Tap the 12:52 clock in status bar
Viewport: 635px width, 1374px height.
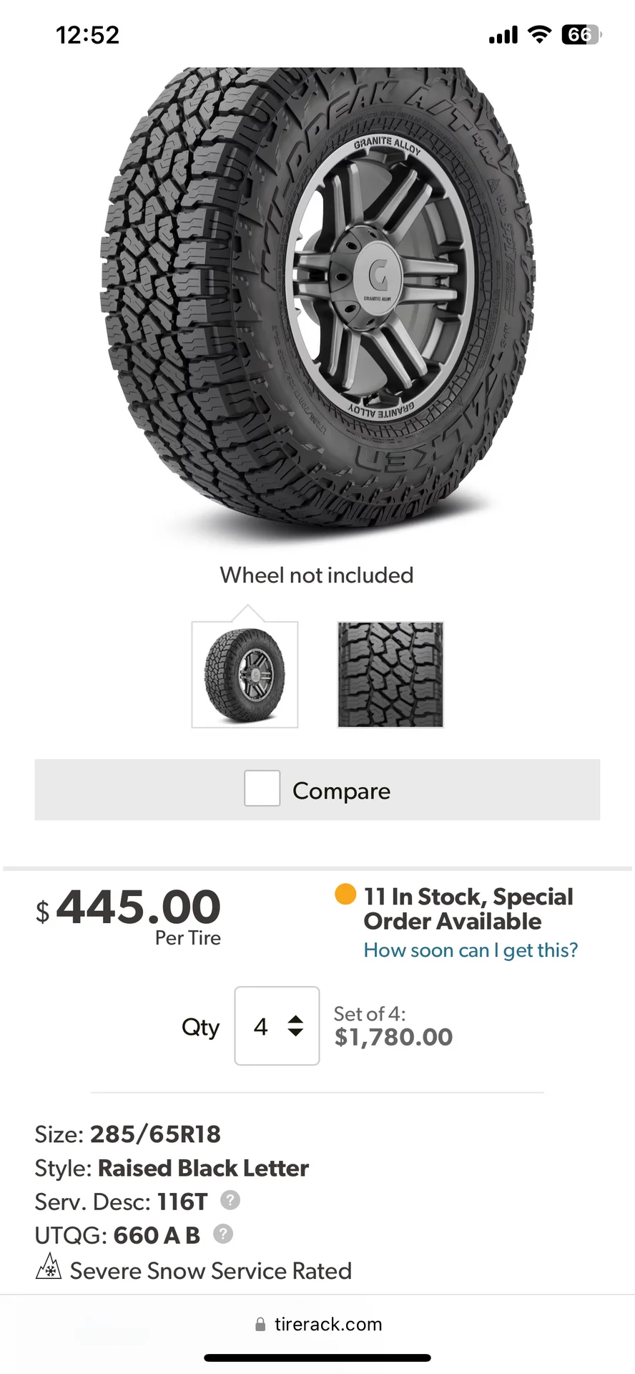(87, 35)
